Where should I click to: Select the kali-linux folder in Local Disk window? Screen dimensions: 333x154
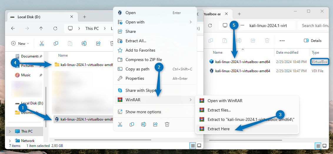[84, 65]
